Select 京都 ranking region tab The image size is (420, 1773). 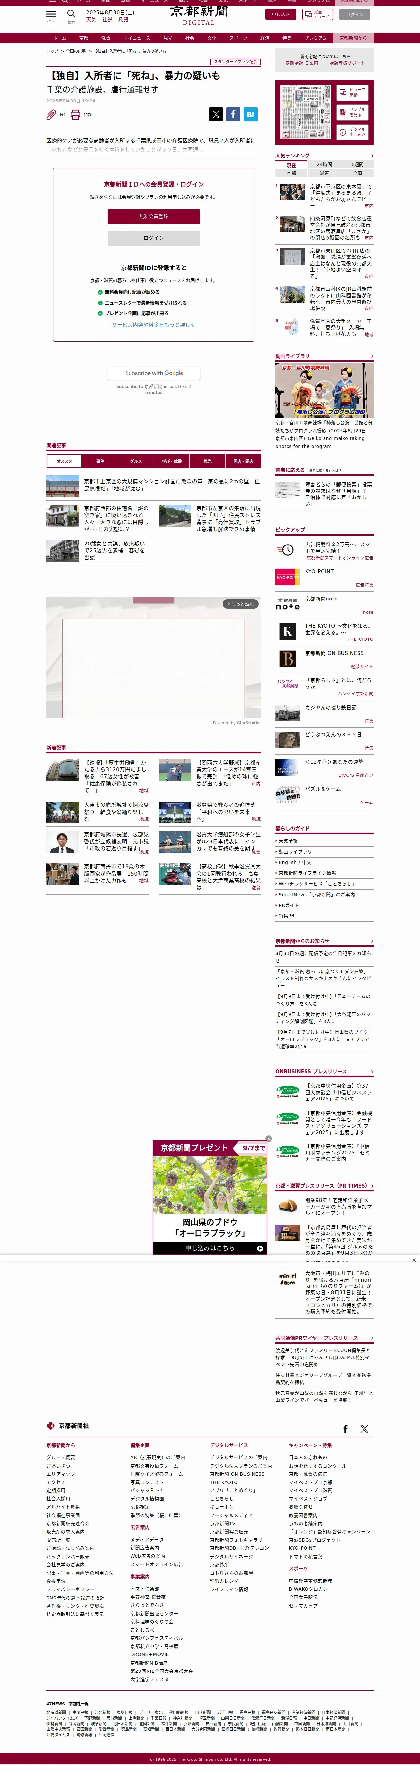[291, 174]
